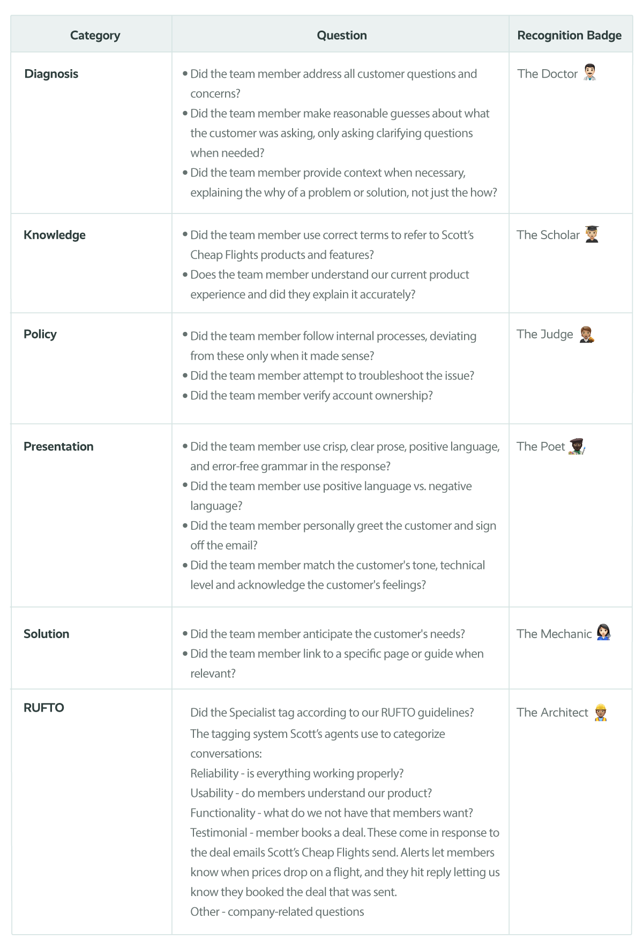Viewport: 643px width, 947px height.
Task: Click the 'verify account ownership' question
Action: tap(311, 396)
